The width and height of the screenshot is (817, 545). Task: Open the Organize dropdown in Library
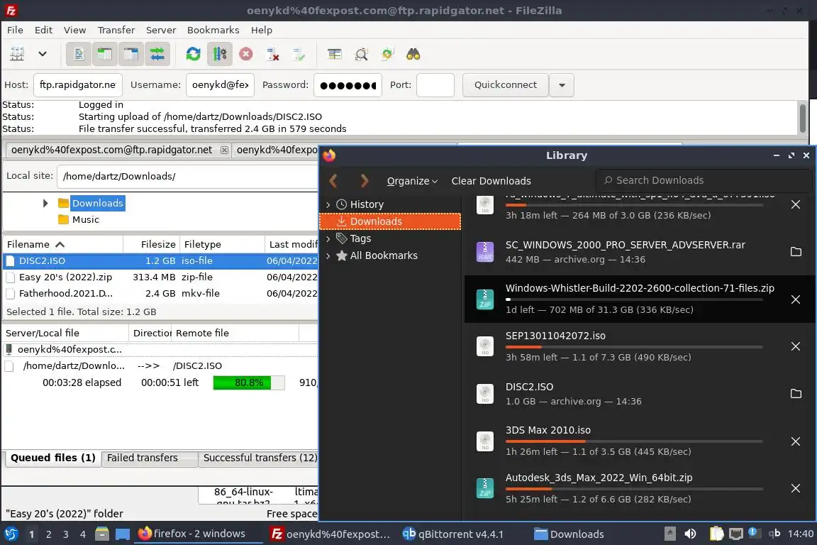click(411, 181)
